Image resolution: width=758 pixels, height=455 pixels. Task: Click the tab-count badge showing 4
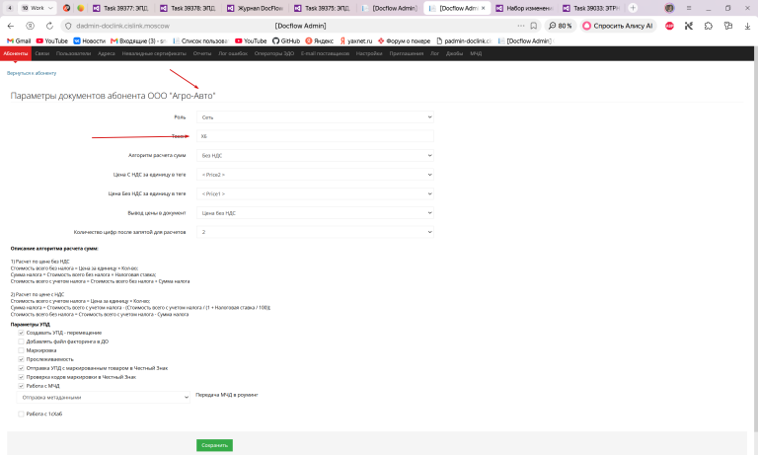pyautogui.click(x=9, y=8)
